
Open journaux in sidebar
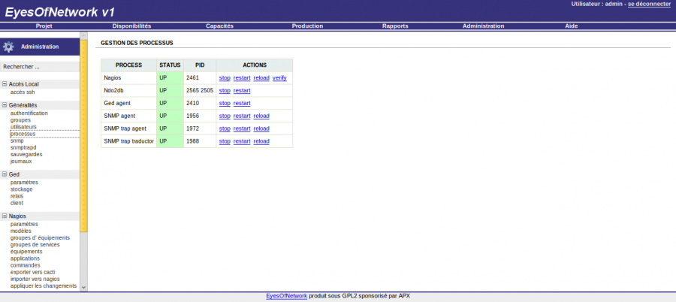pos(21,162)
